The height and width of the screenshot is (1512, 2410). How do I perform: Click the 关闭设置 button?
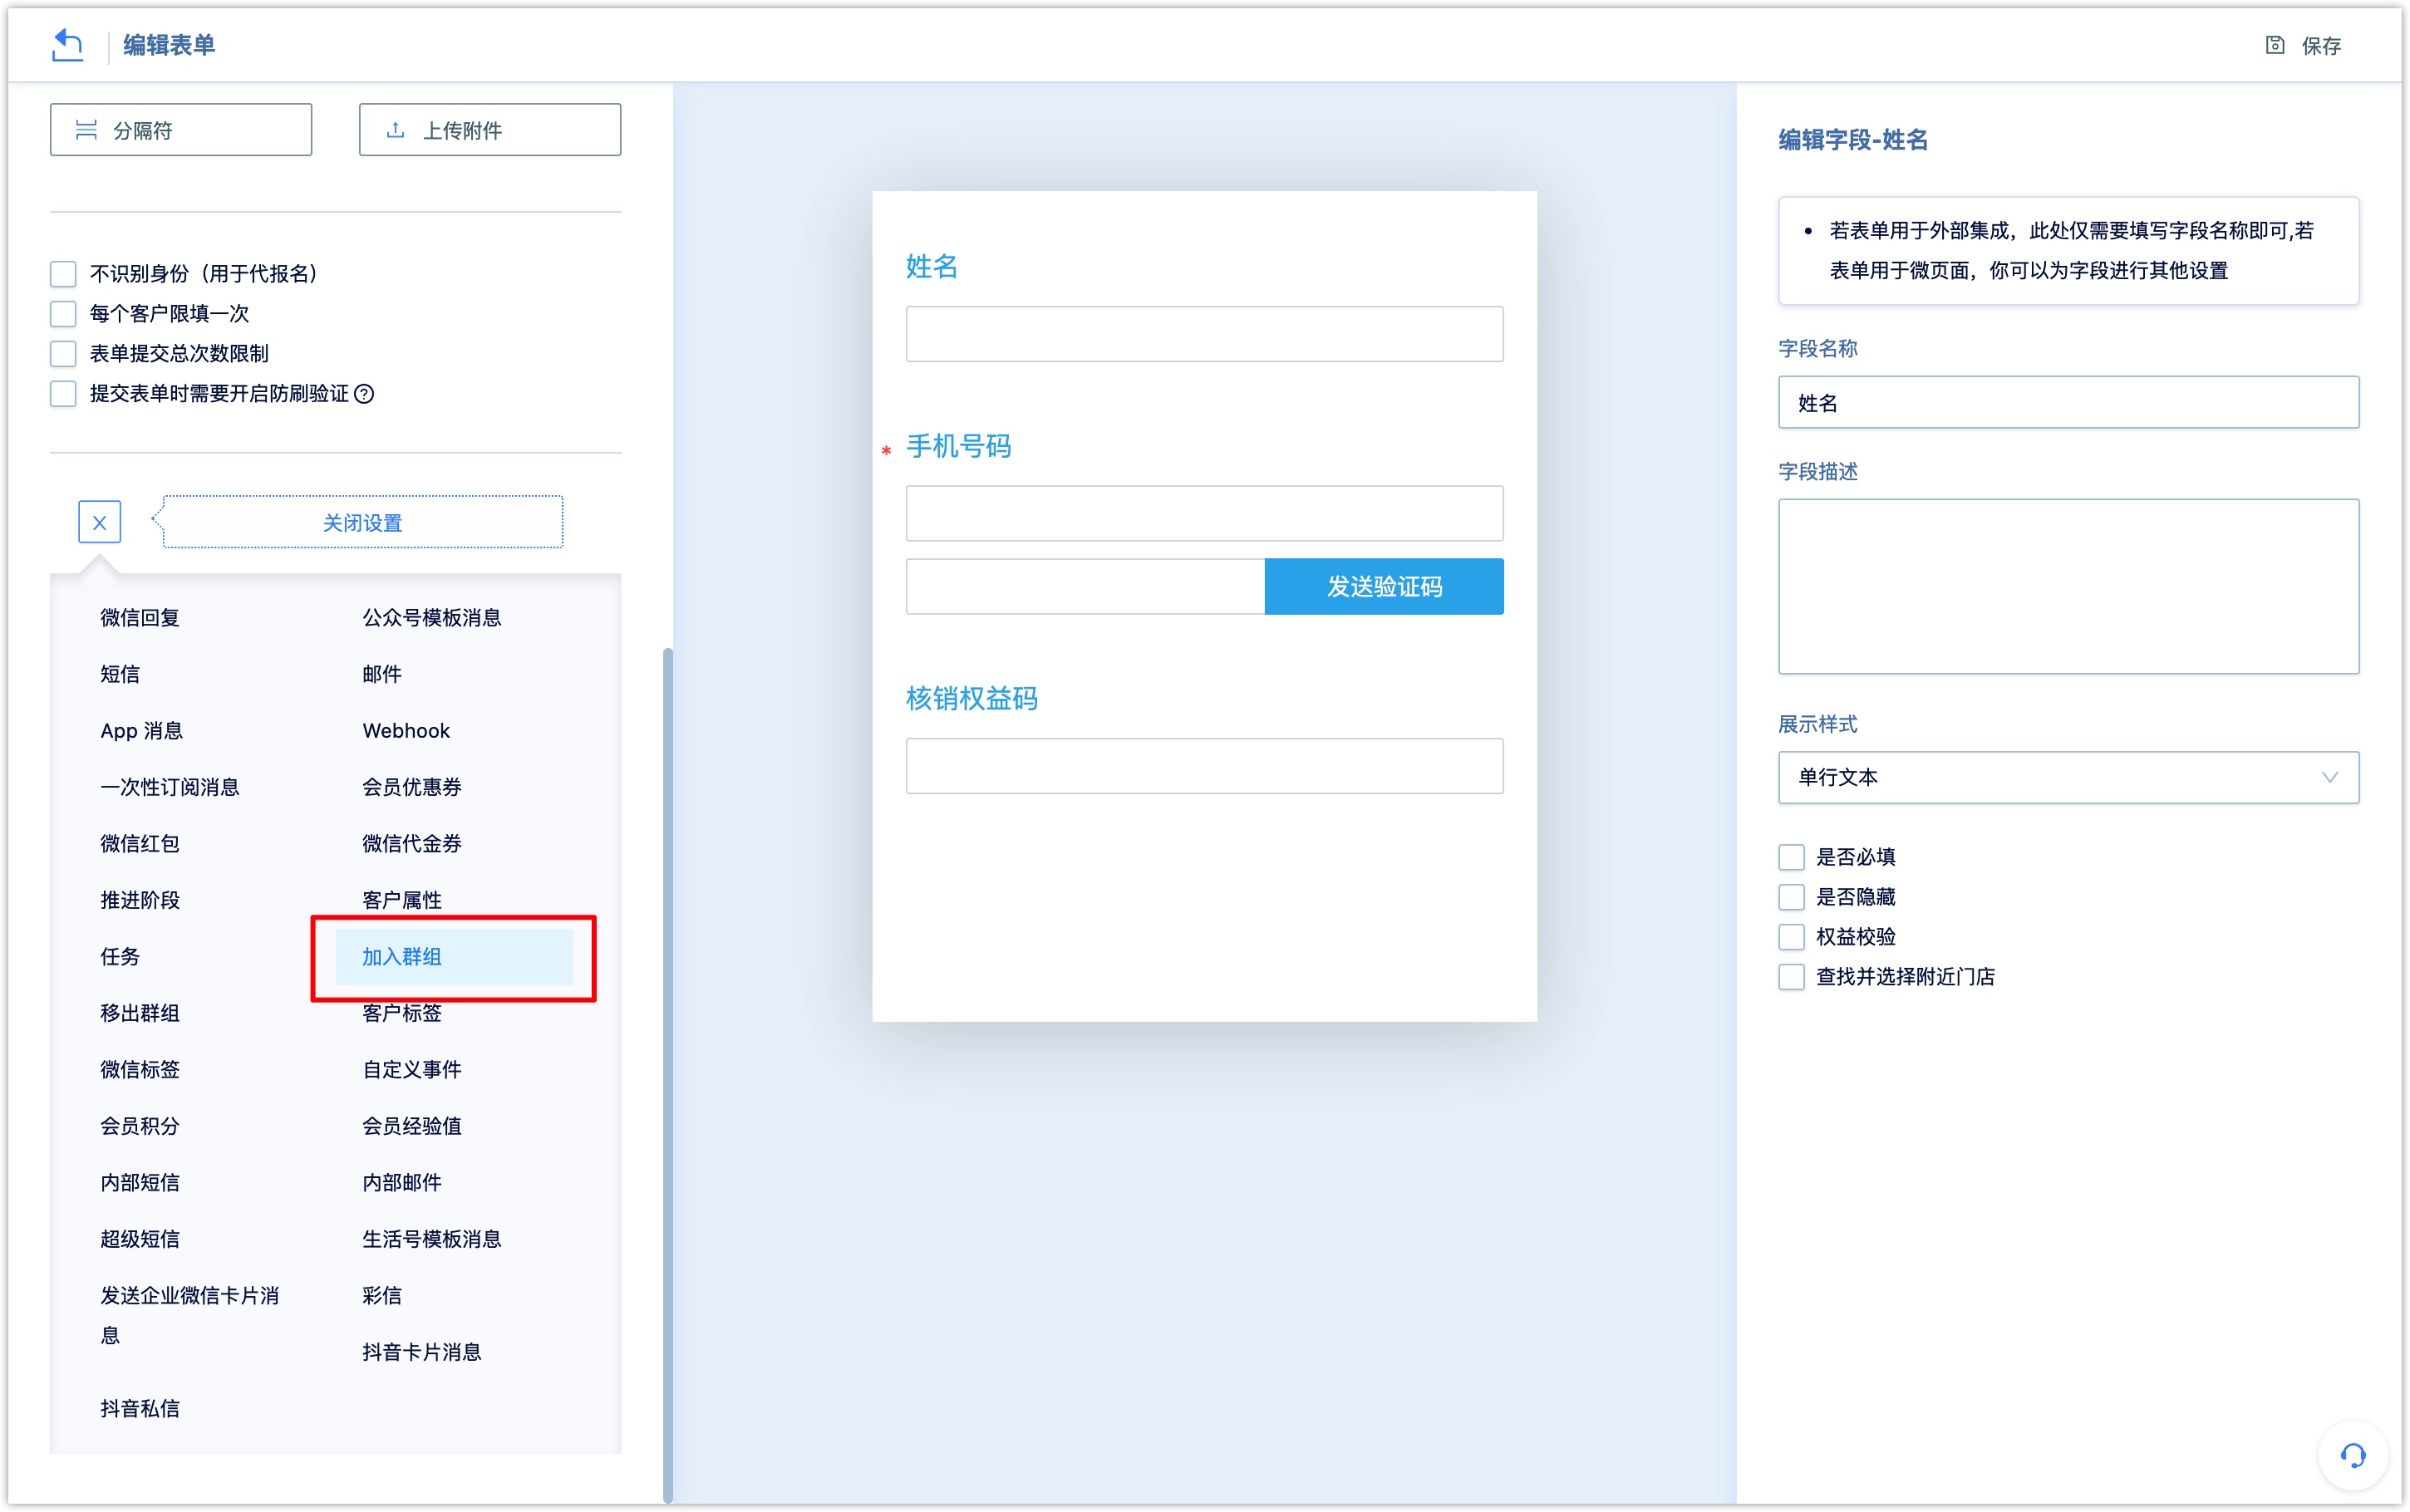[363, 522]
